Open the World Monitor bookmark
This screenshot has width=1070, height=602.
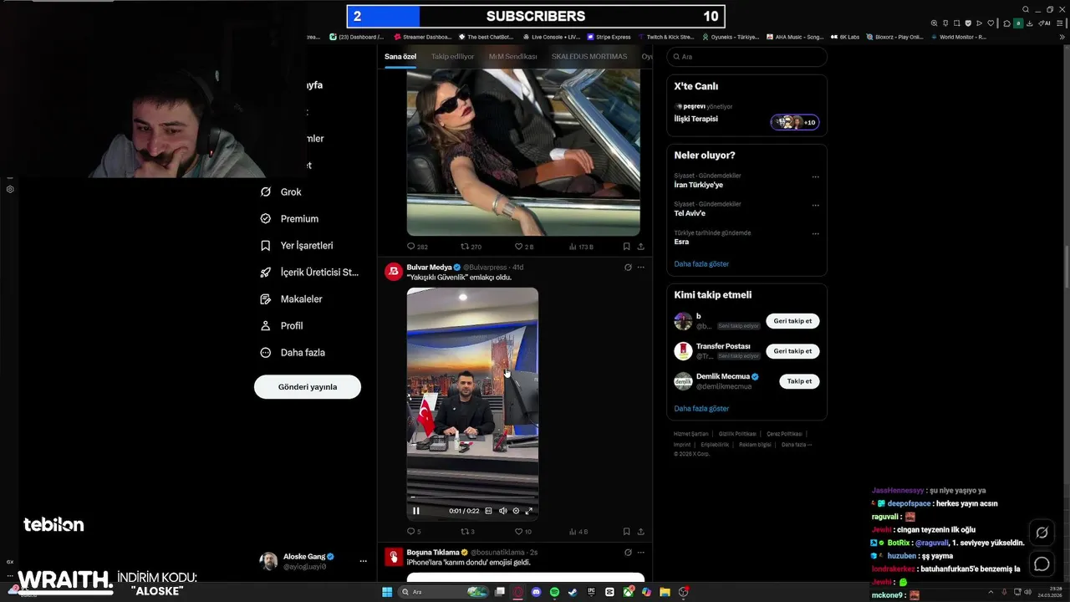(958, 37)
